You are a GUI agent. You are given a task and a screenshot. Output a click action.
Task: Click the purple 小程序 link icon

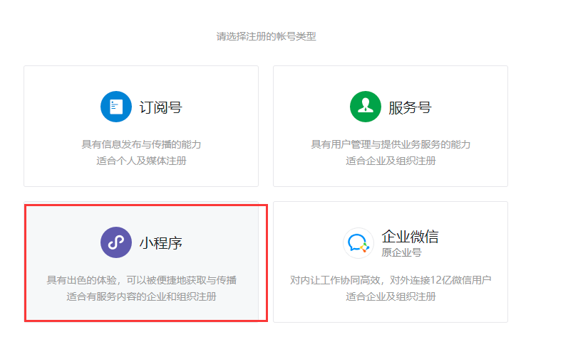(x=116, y=242)
